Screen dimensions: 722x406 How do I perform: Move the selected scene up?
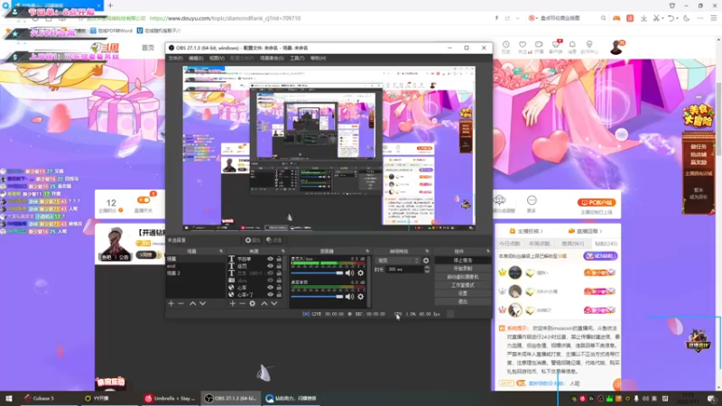(x=192, y=303)
